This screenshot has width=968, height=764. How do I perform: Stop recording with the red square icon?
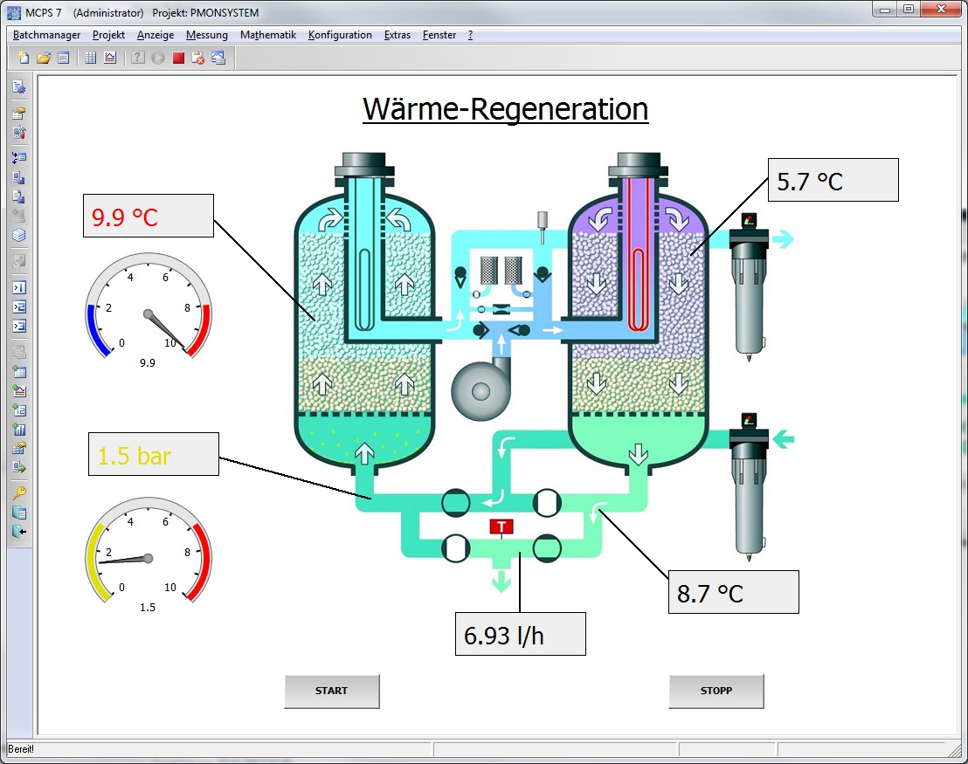click(x=179, y=58)
